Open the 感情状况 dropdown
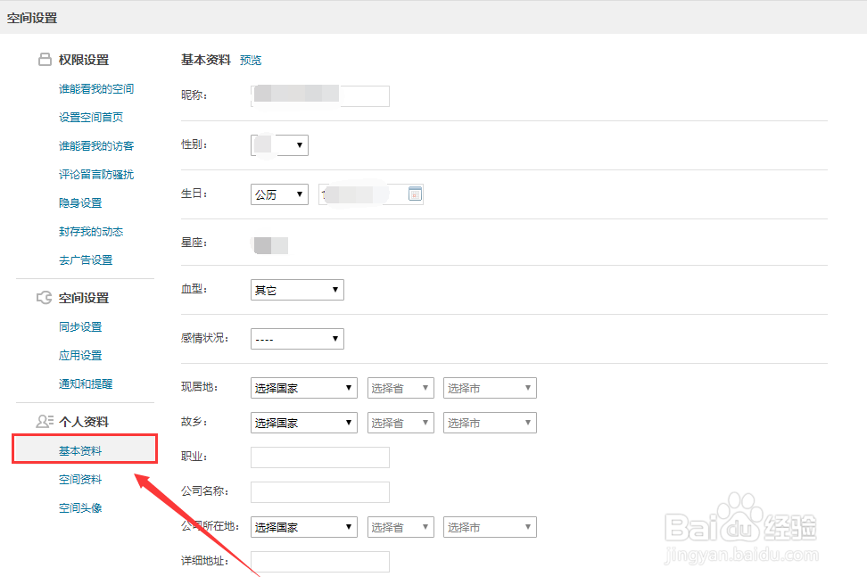 [297, 339]
